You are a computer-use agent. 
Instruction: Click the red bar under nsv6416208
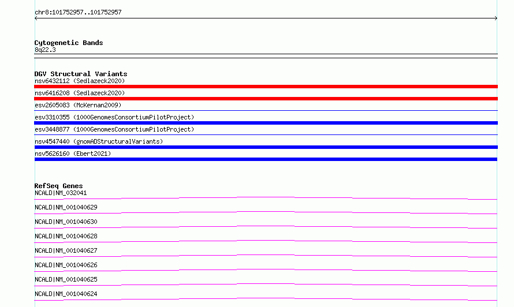tap(266, 99)
